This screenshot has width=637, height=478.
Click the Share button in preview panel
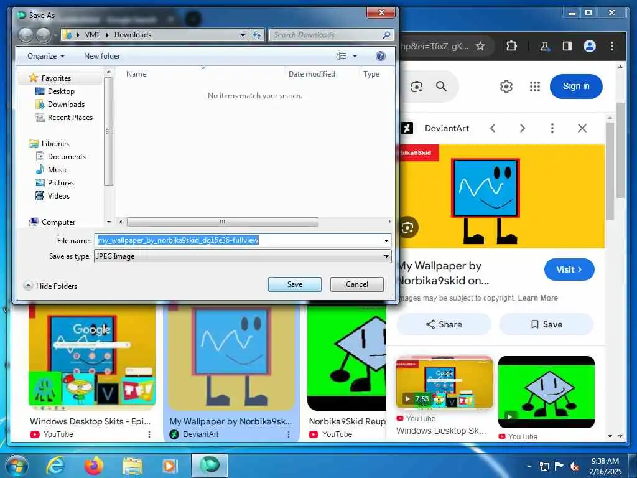444,324
